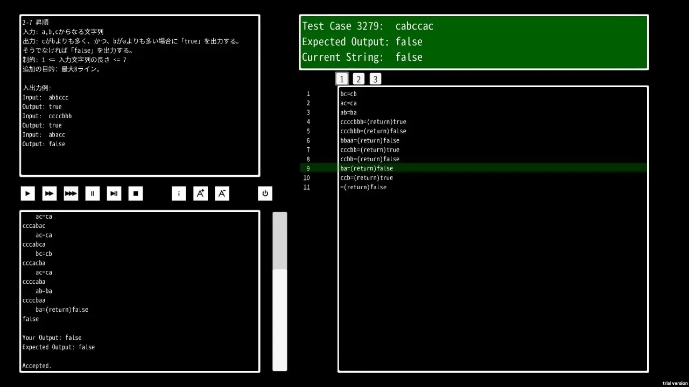Click the line 'bbaa=(return)false' in the editor
689x387 pixels.
click(370, 140)
